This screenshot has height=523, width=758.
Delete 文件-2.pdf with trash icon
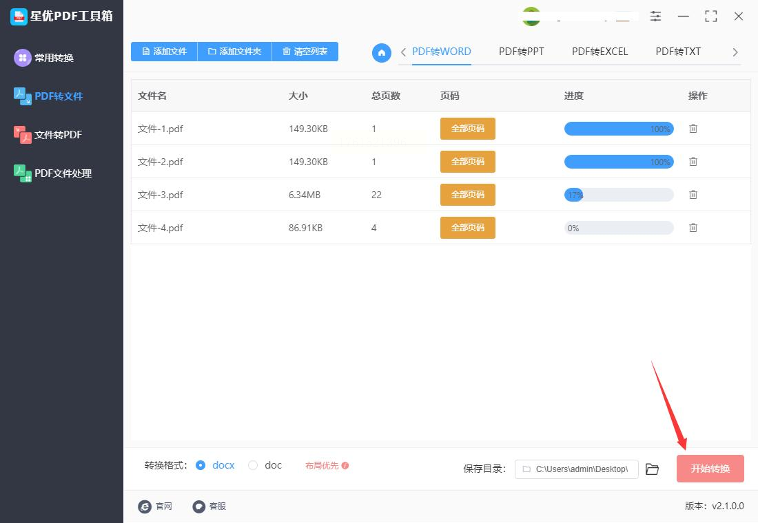point(693,161)
